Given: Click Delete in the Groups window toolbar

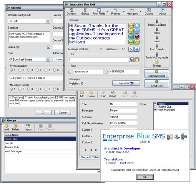Looking at the screenshot, I should point(16,128).
